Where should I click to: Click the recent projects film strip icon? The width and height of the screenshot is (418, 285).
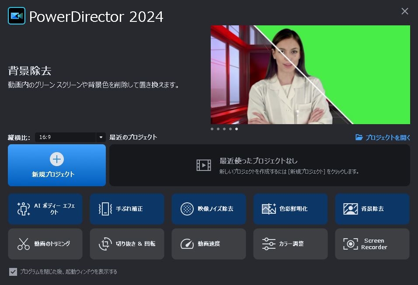[204, 165]
